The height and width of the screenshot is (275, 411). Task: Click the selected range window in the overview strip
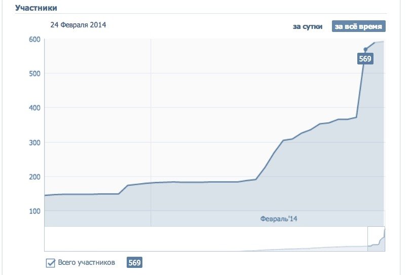376,238
